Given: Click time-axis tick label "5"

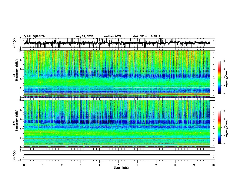Looking at the screenshot, I should pyautogui.click(x=118, y=165).
